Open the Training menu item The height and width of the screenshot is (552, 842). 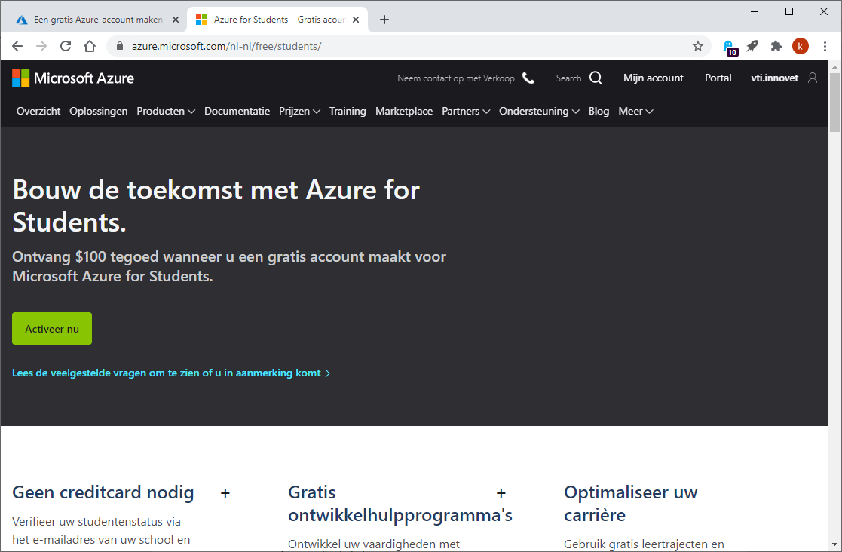(348, 111)
